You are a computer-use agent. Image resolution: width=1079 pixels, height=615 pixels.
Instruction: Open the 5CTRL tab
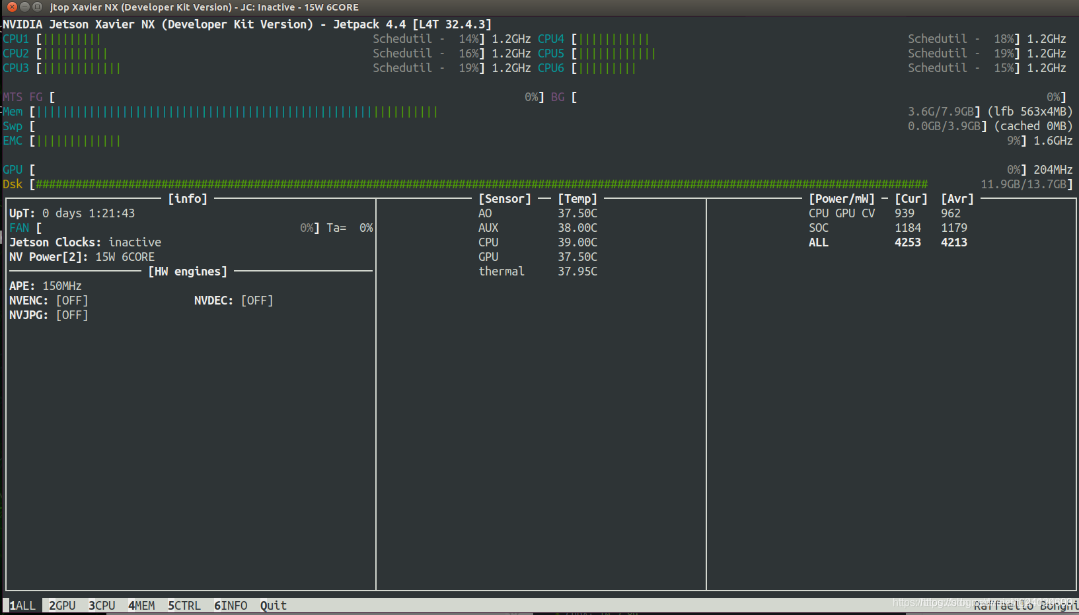[184, 606]
